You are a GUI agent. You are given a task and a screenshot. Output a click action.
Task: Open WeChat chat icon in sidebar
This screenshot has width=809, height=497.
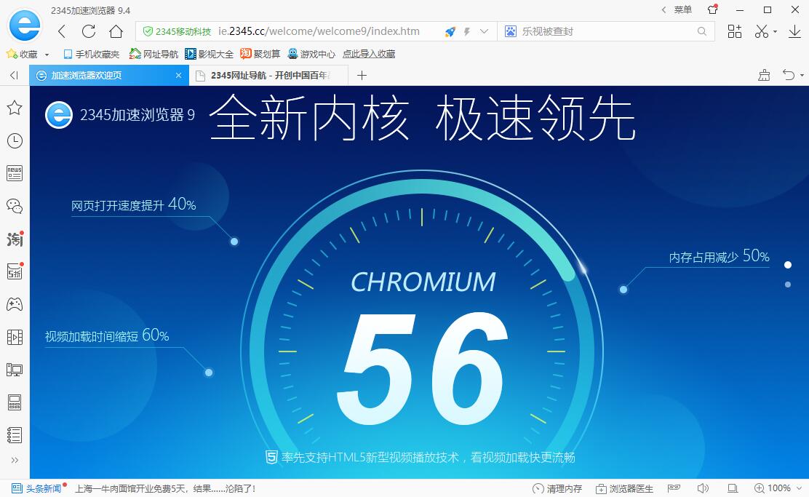tap(15, 206)
